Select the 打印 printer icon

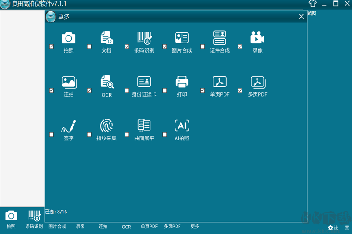182,82
